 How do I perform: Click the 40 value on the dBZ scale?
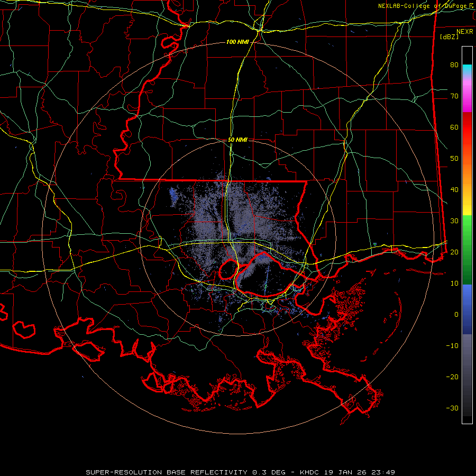click(x=454, y=190)
